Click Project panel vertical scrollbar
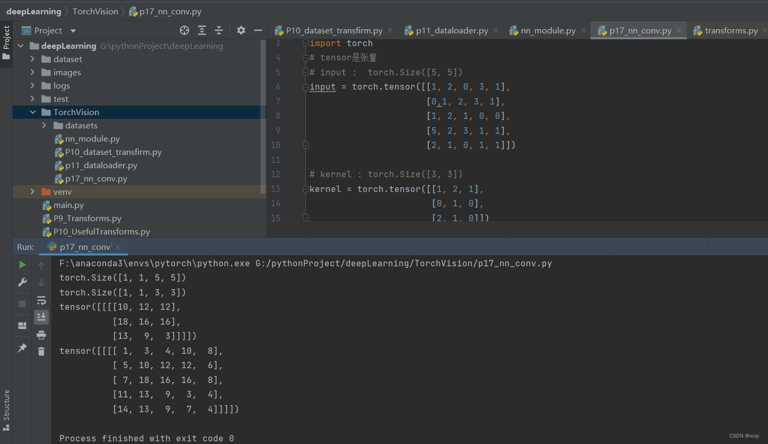Image resolution: width=768 pixels, height=444 pixels. pyautogui.click(x=263, y=117)
